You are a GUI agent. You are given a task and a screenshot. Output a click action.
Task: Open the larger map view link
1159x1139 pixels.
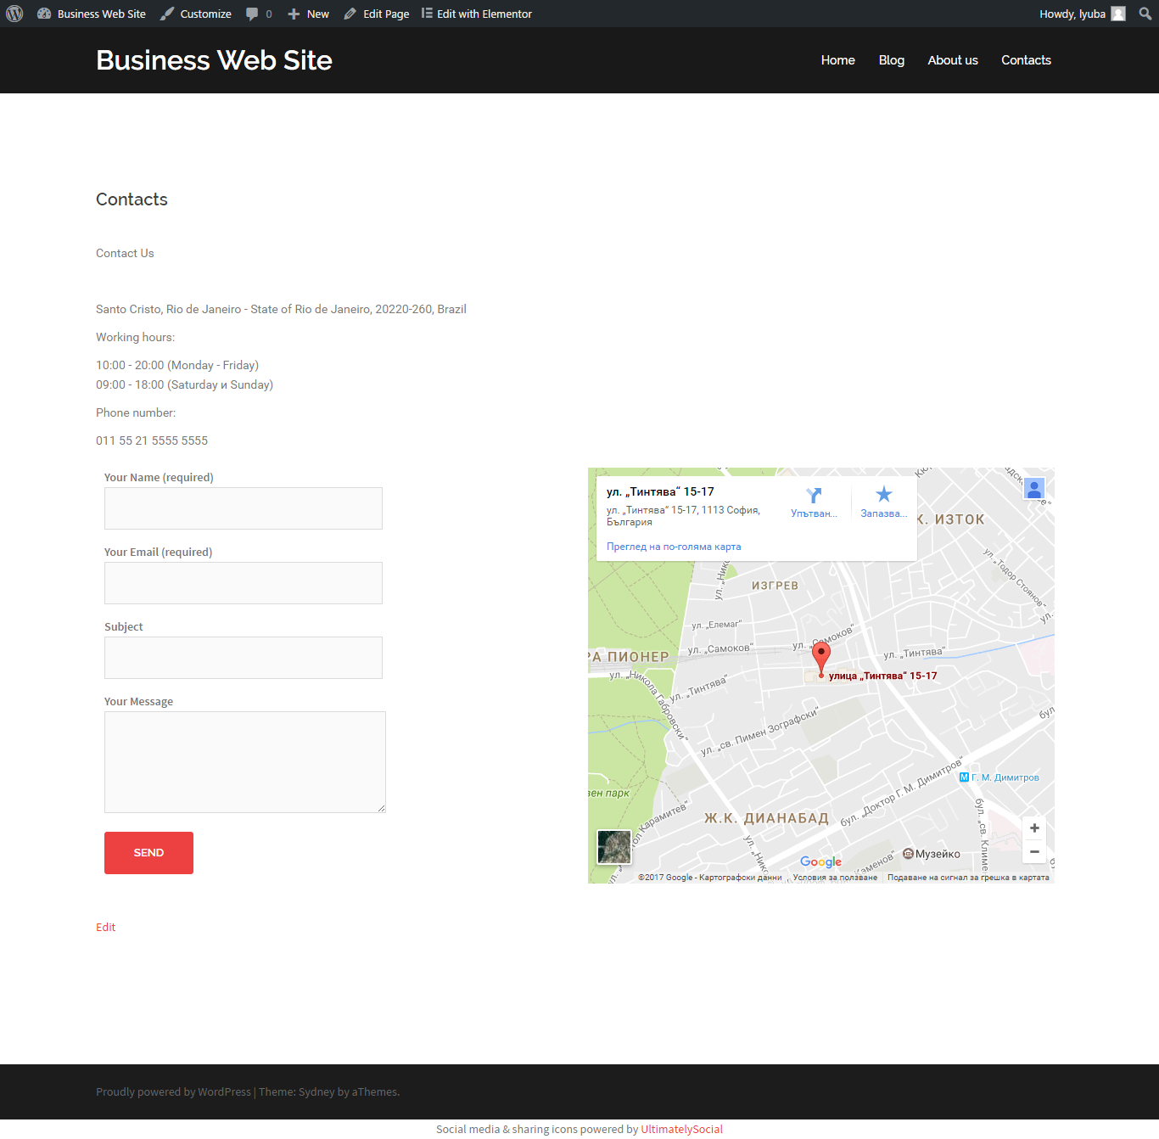click(674, 547)
